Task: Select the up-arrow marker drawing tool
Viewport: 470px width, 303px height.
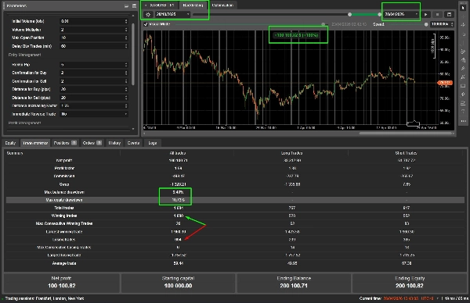Action: 463,94
